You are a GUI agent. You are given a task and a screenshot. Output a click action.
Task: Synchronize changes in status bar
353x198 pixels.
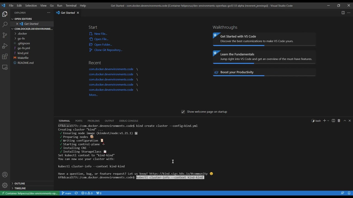point(76,193)
